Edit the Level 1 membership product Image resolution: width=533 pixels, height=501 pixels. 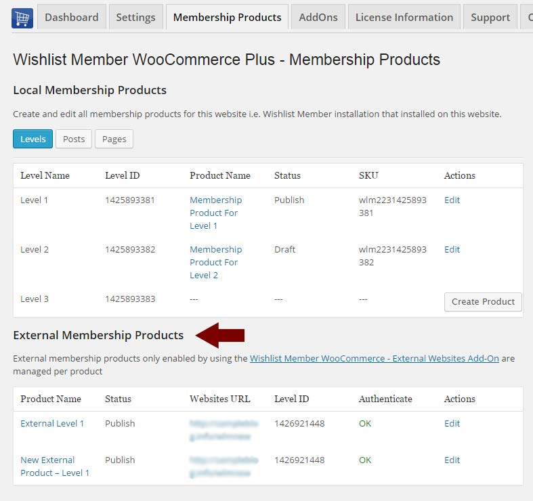(452, 200)
